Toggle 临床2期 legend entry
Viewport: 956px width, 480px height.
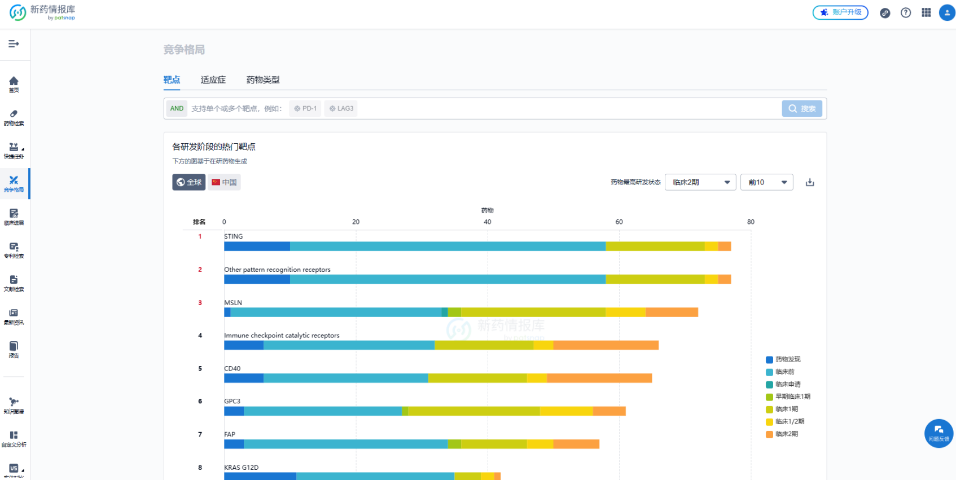pyautogui.click(x=782, y=434)
